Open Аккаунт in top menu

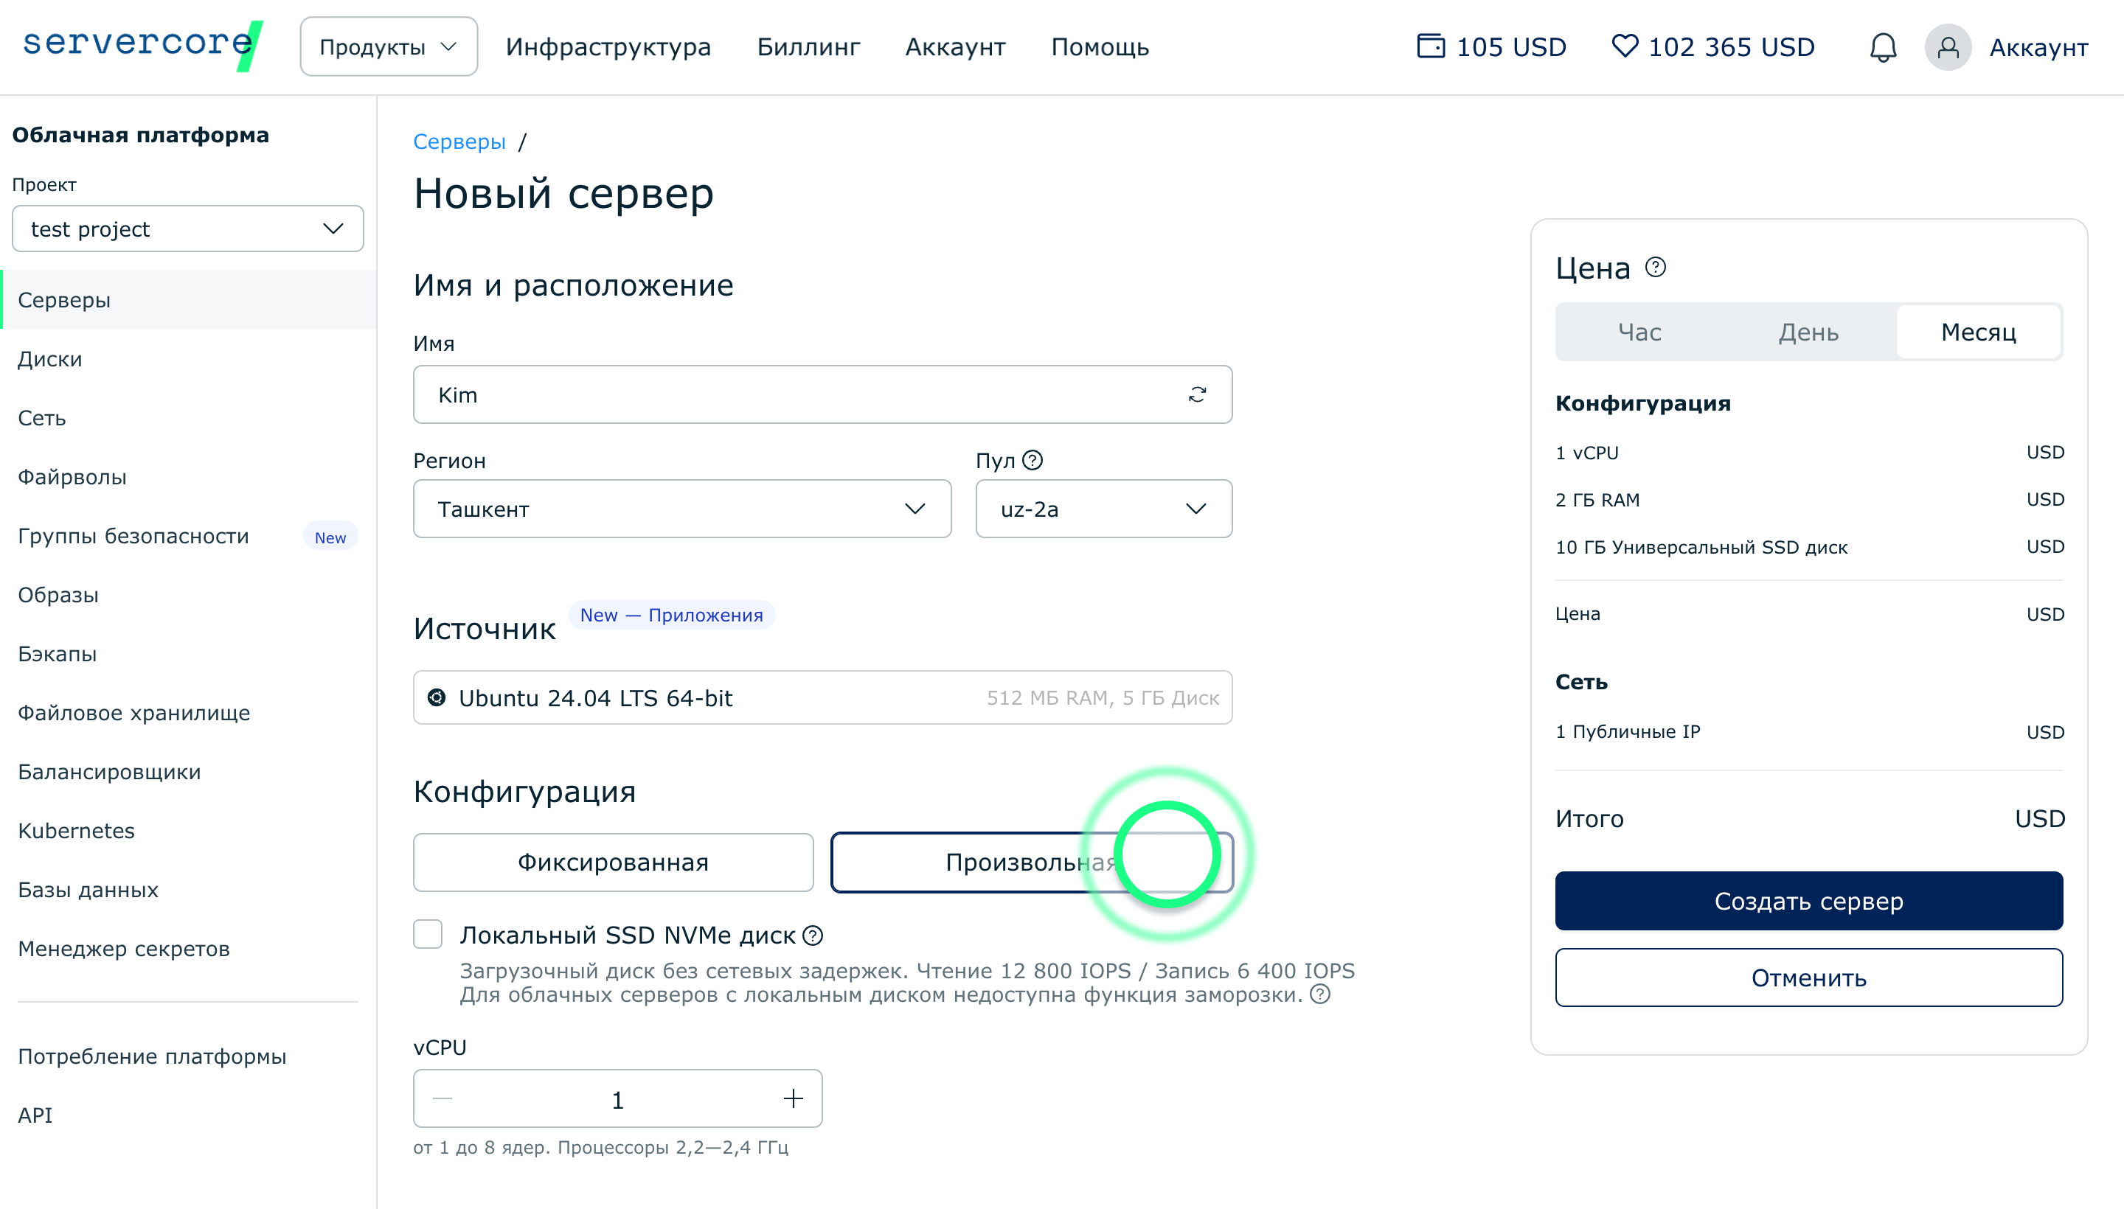[955, 46]
